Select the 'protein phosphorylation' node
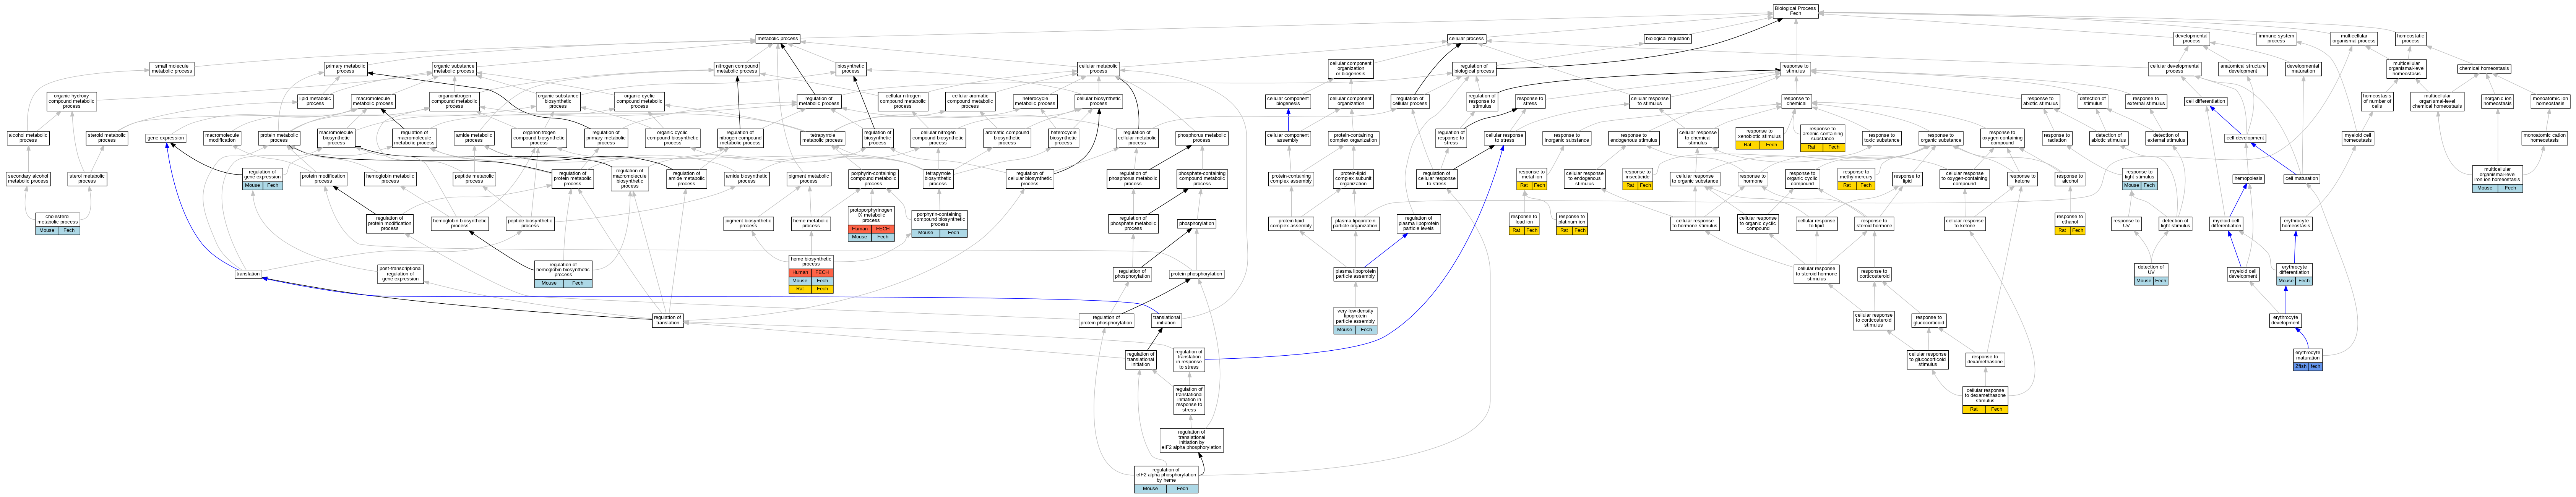Screen dimensions: 2576x497 (1196, 273)
